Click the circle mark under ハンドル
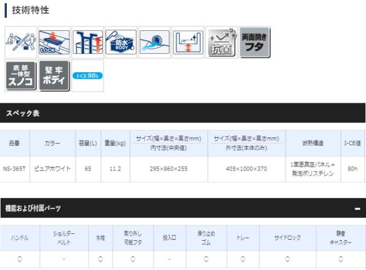 coord(19,259)
